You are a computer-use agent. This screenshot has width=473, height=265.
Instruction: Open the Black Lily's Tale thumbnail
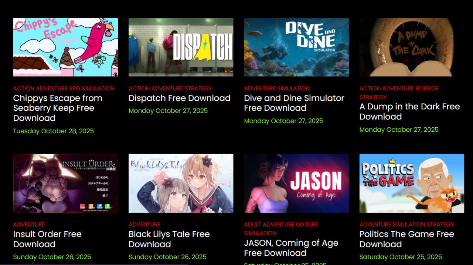tap(181, 183)
